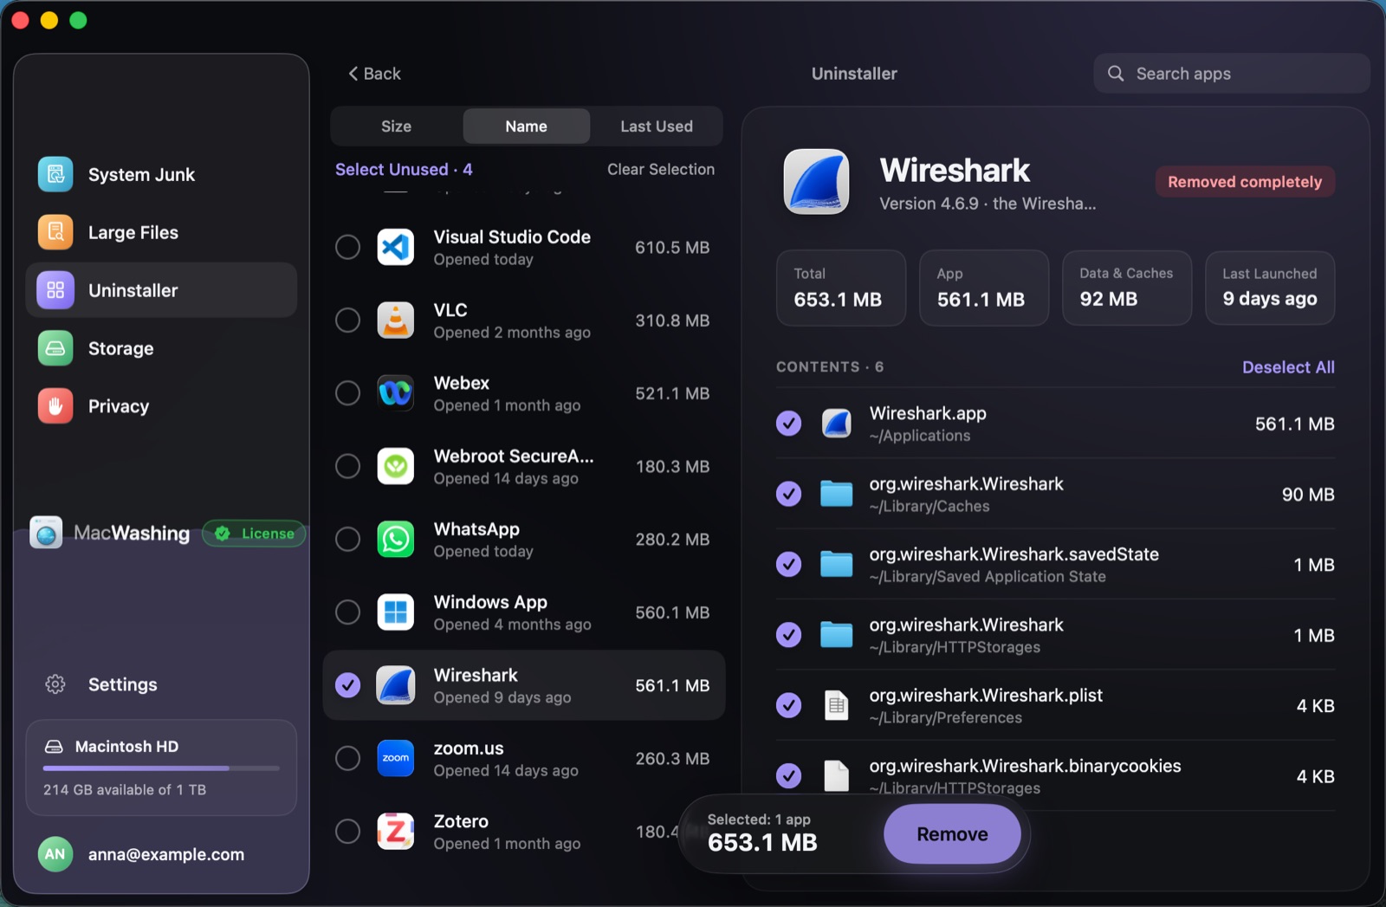The height and width of the screenshot is (907, 1386).
Task: Open the System Junk icon in sidebar
Action: point(55,174)
